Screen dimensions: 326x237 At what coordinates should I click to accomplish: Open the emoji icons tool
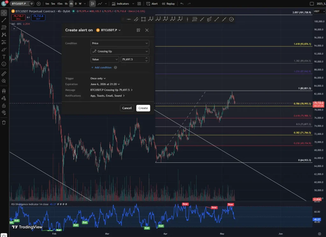[x=4, y=64]
